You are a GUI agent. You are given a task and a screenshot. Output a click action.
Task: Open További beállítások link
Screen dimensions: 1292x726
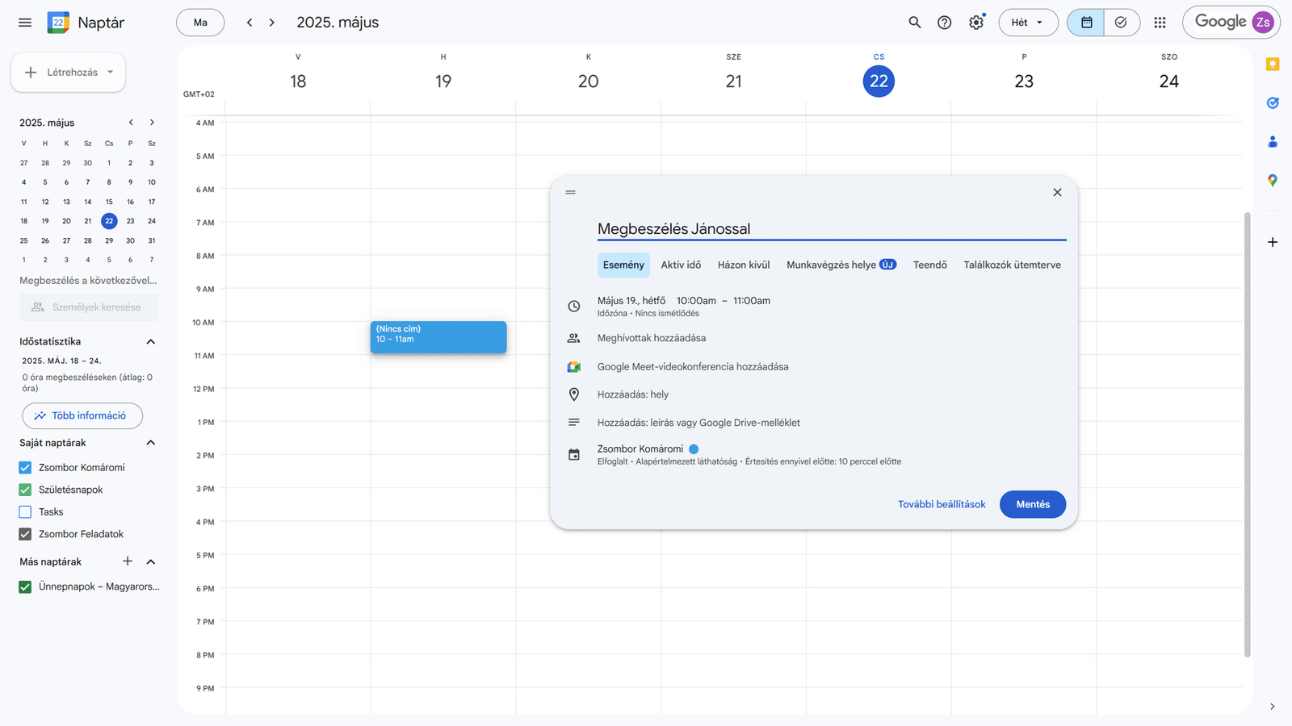click(x=942, y=504)
